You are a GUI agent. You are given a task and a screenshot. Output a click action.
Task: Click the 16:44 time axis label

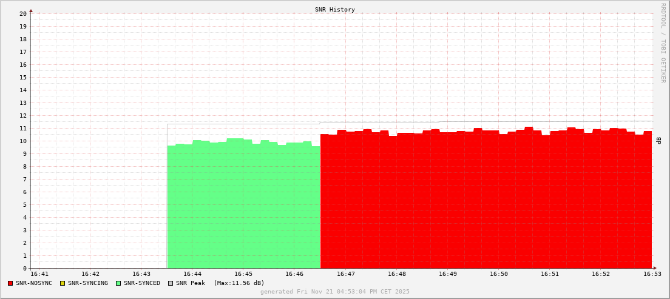192,275
